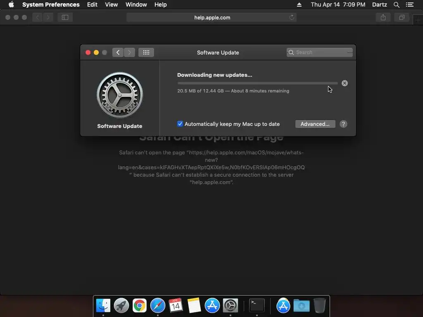This screenshot has width=423, height=317.
Task: Click the Safari back button
Action: tap(38, 17)
